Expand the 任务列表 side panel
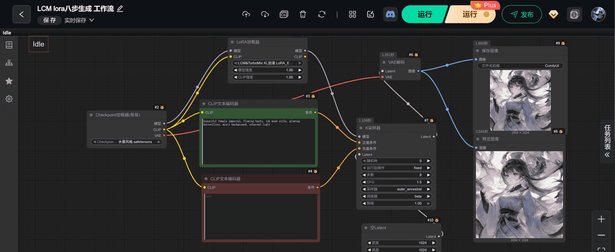This screenshot has height=252, width=615. click(x=607, y=142)
